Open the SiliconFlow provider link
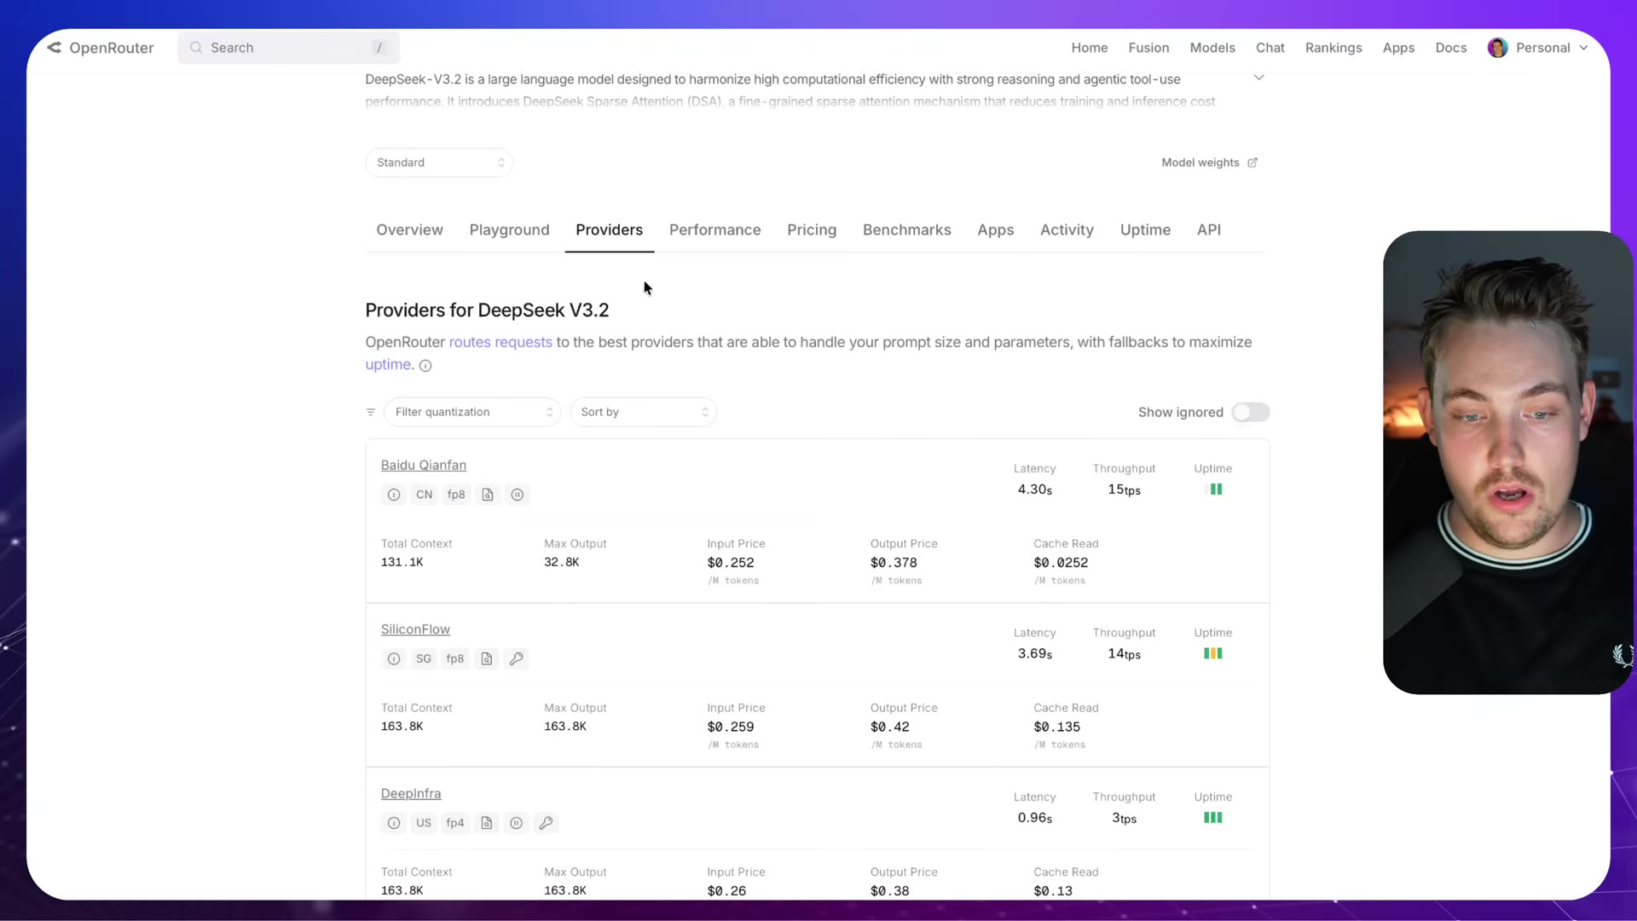 (x=415, y=629)
